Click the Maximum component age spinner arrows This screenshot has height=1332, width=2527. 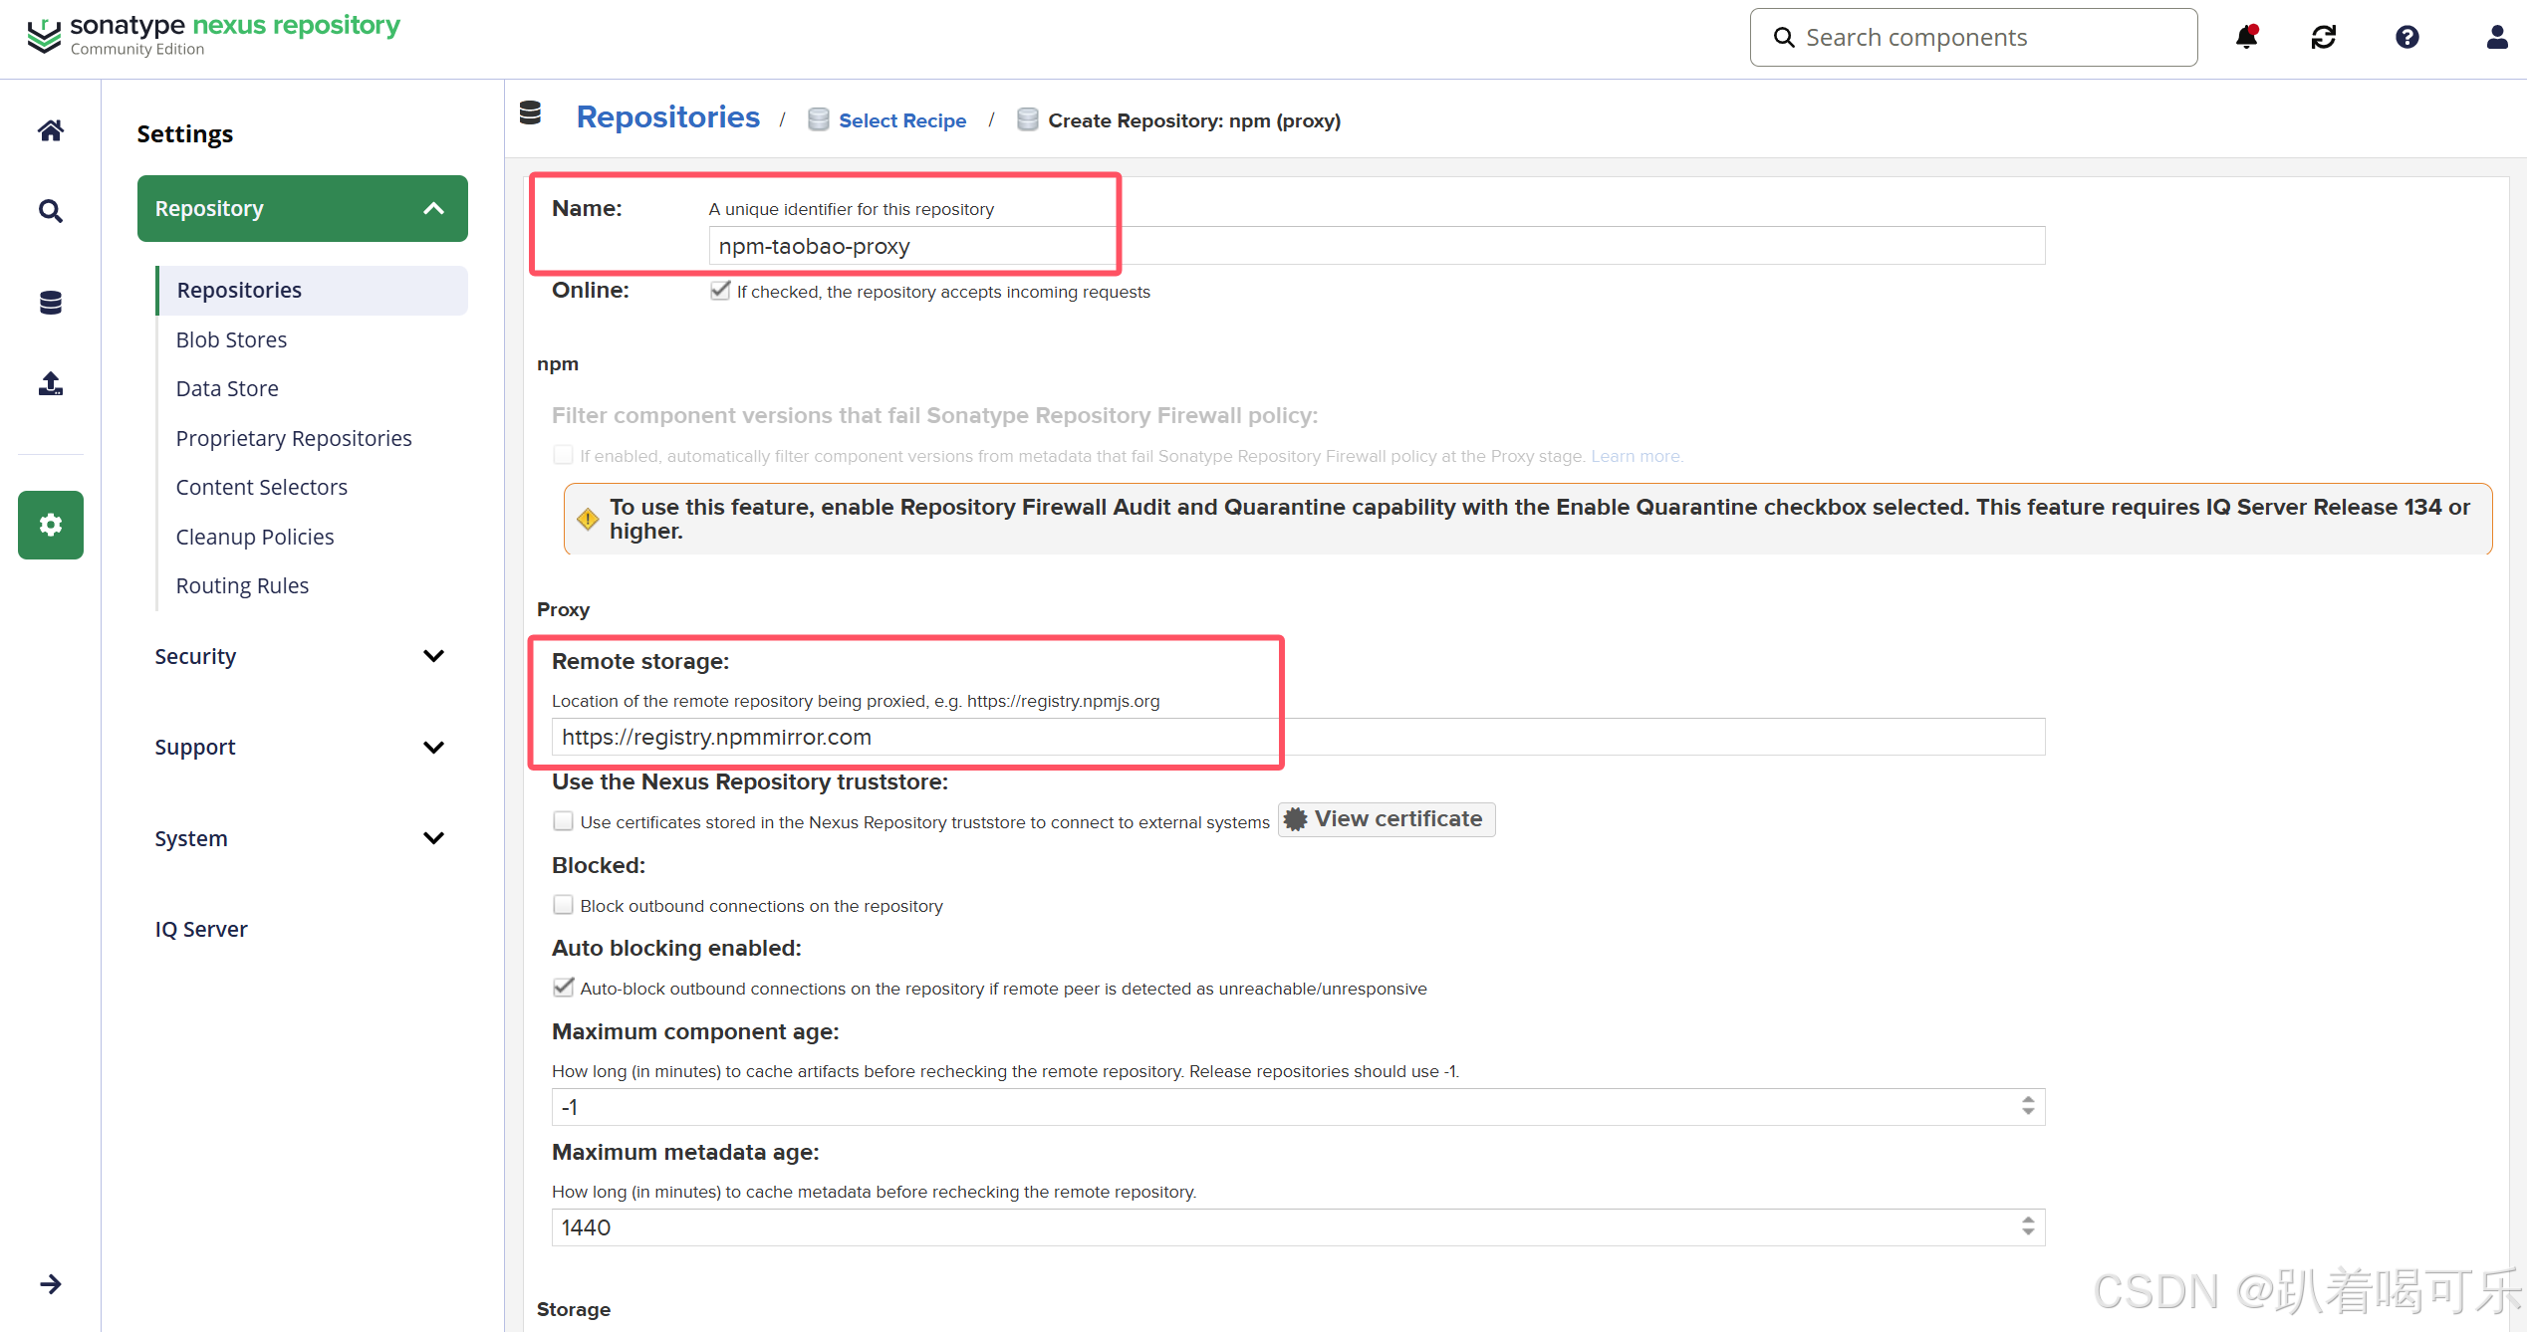tap(2028, 1106)
